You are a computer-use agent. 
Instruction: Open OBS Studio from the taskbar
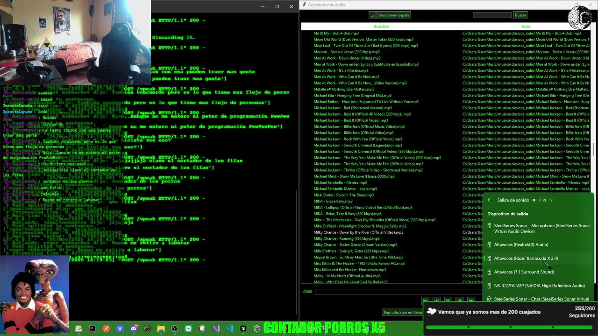pyautogui.click(x=174, y=329)
